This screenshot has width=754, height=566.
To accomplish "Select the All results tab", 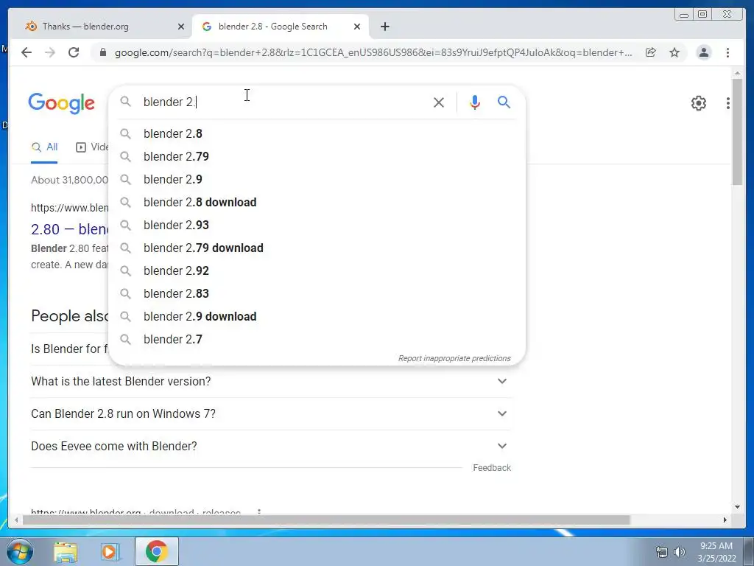I will [44, 147].
